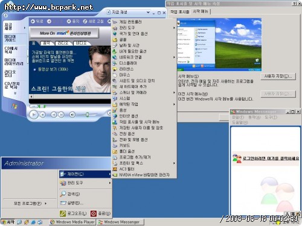Click the Windows Messenger taskbar button
The image size is (302, 226).
click(121, 222)
